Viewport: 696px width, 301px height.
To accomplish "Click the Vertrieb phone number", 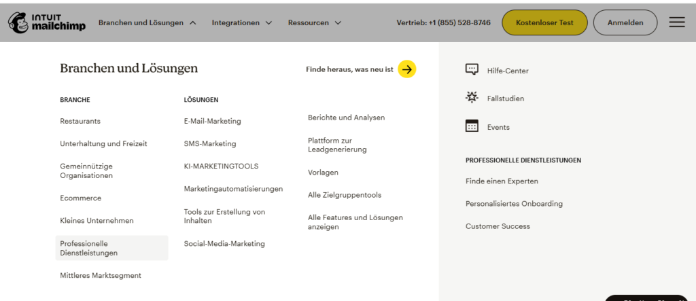I will [444, 22].
